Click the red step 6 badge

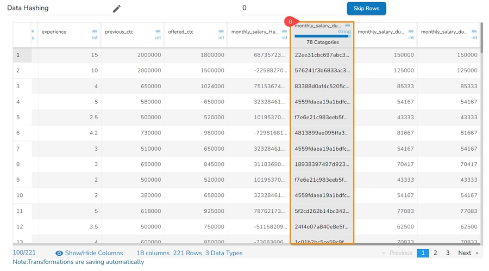point(290,21)
